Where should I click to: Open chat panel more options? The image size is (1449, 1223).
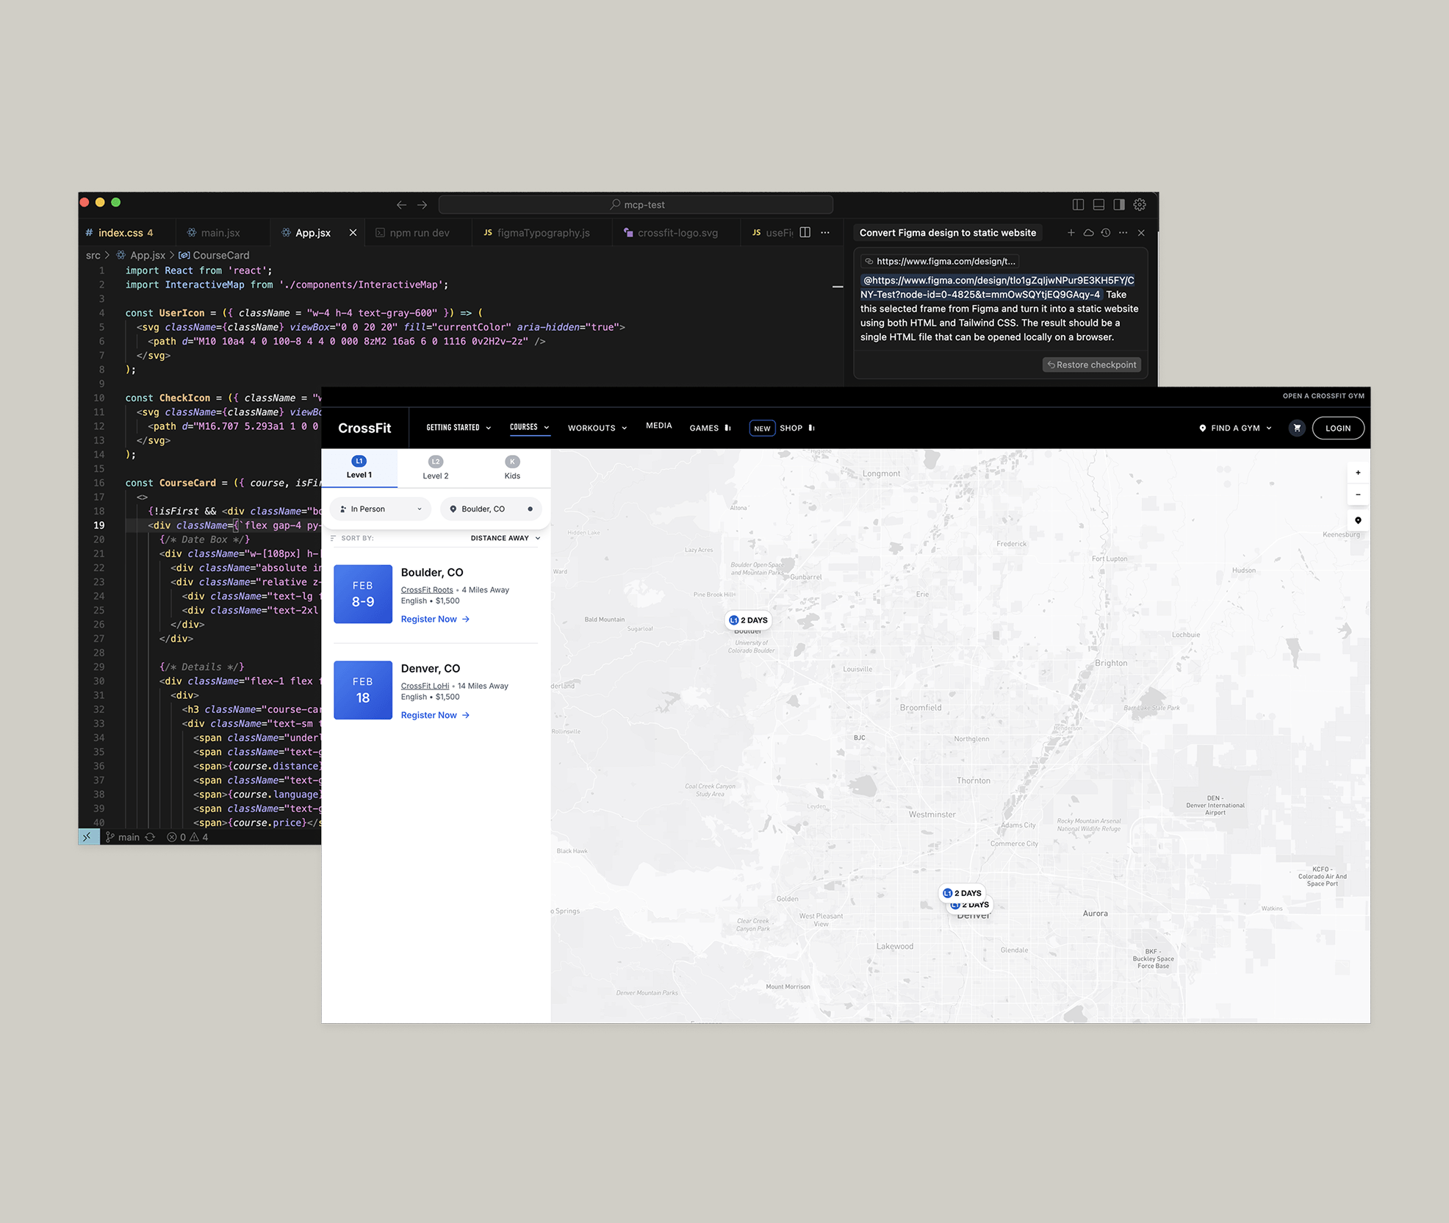click(1123, 233)
